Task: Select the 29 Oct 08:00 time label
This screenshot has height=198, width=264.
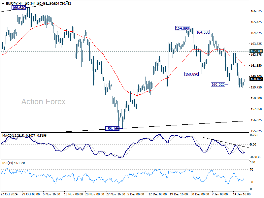Action: click(x=31, y=194)
